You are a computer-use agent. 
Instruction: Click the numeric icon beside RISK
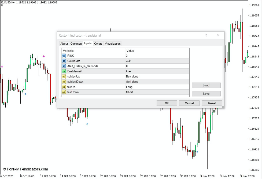coord(64,56)
